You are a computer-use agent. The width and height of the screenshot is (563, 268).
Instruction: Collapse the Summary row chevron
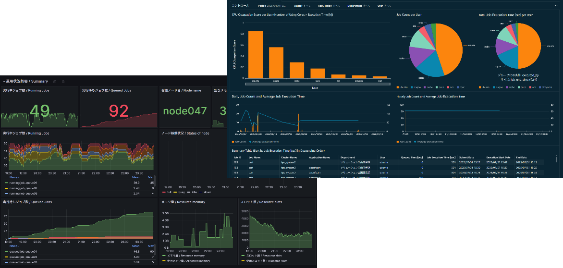pyautogui.click(x=4, y=82)
